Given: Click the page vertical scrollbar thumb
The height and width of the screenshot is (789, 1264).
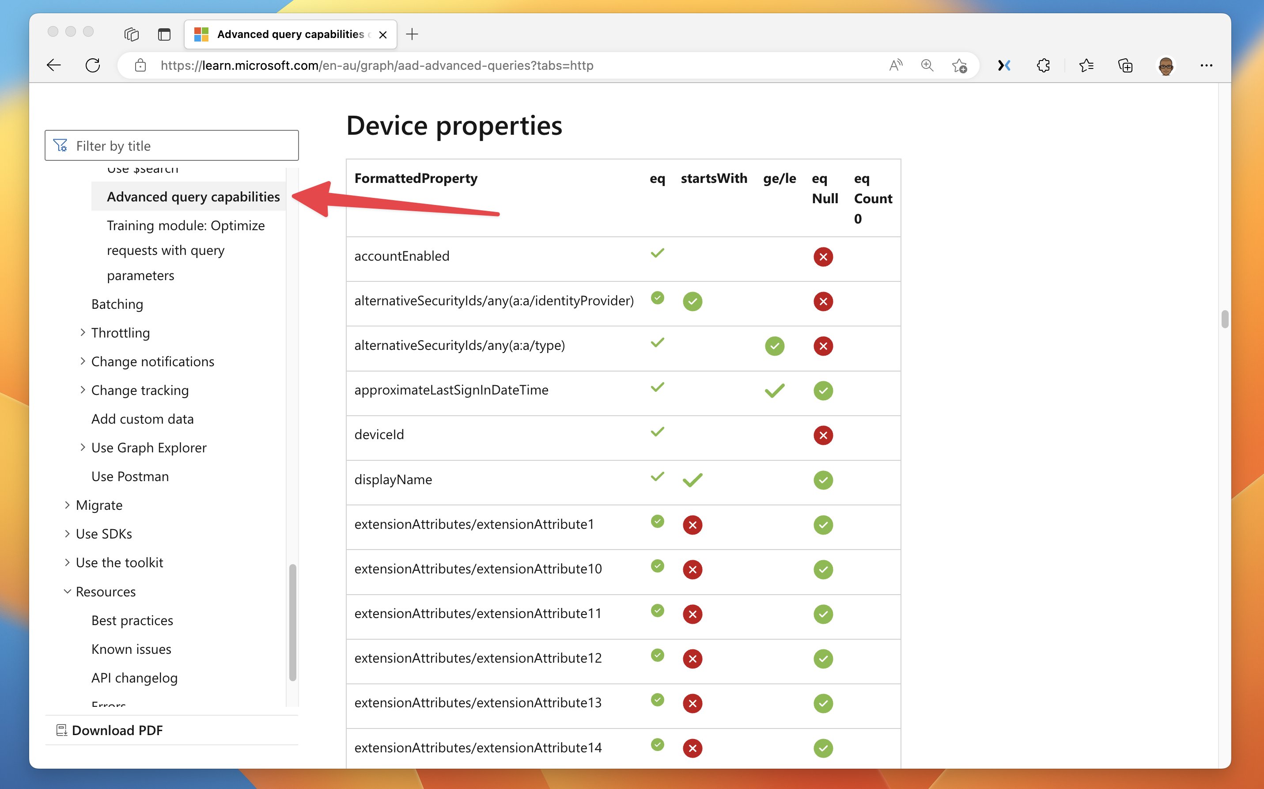Looking at the screenshot, I should (x=1224, y=319).
